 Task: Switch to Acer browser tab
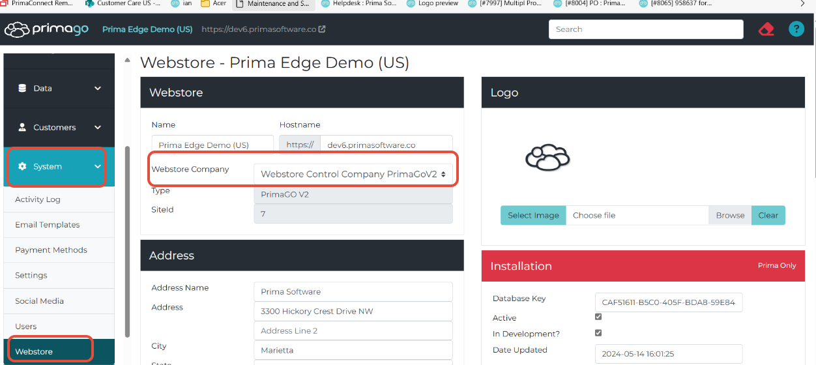pos(214,3)
